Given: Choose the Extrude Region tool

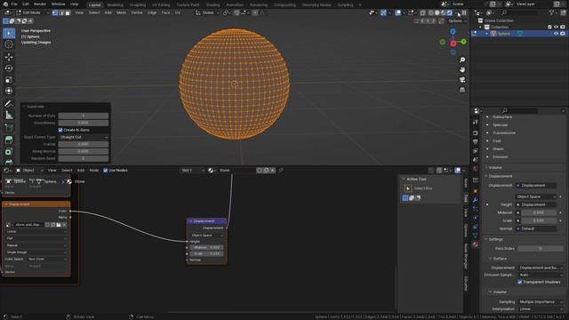Looking at the screenshot, I should coord(9,140).
